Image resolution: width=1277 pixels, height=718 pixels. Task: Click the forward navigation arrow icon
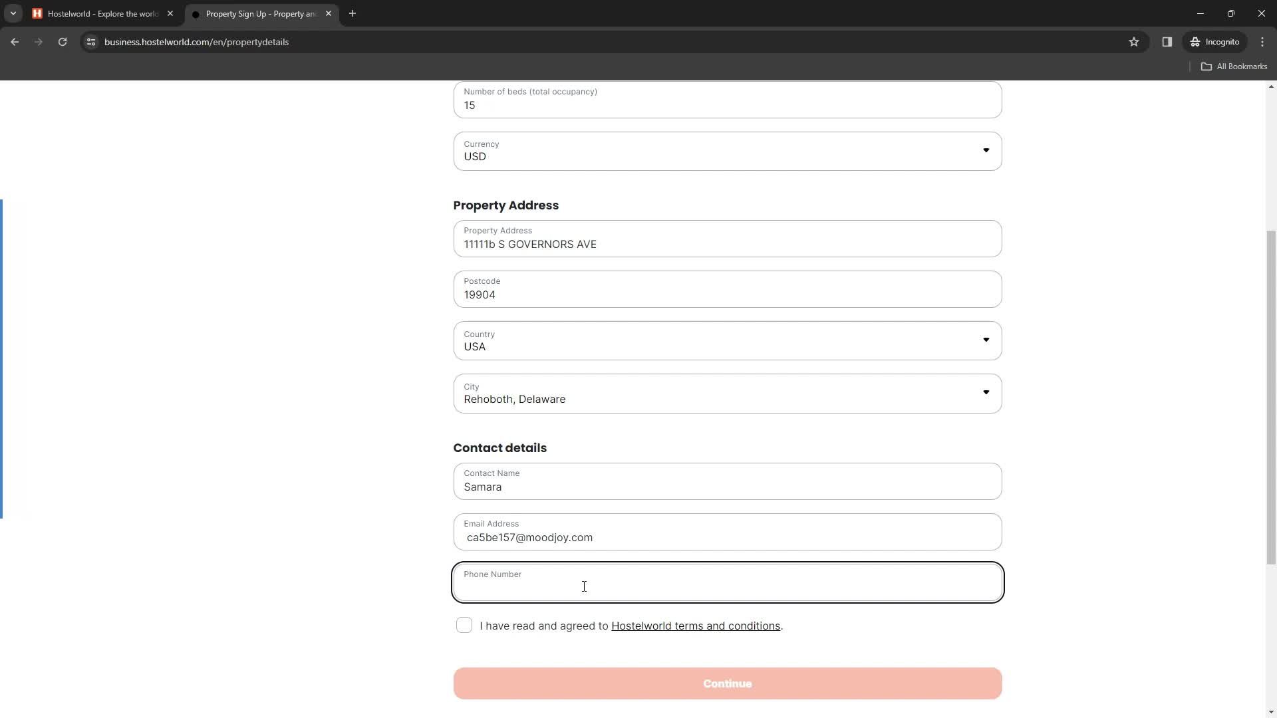click(39, 42)
